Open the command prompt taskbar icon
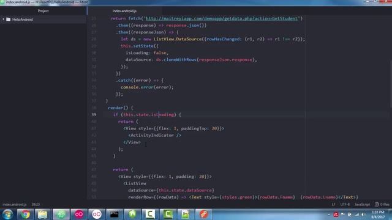The width and height of the screenshot is (392, 220). [x=115, y=215]
